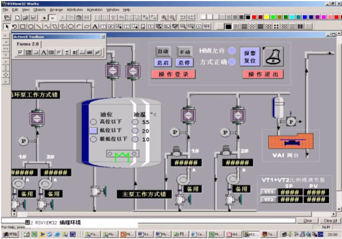Open the Windows 开始 Start button
Screen dimensions: 342x239
tap(11, 235)
